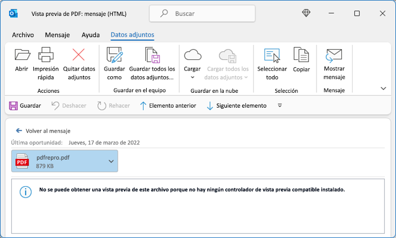The width and height of the screenshot is (396, 238).
Task: Open the Archivo tab
Action: pyautogui.click(x=23, y=35)
